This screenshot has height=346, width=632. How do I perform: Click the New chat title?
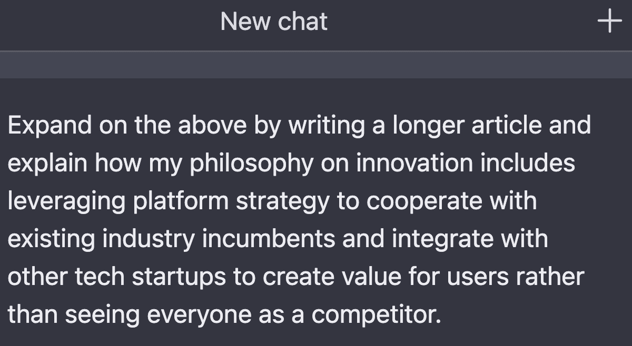point(274,22)
